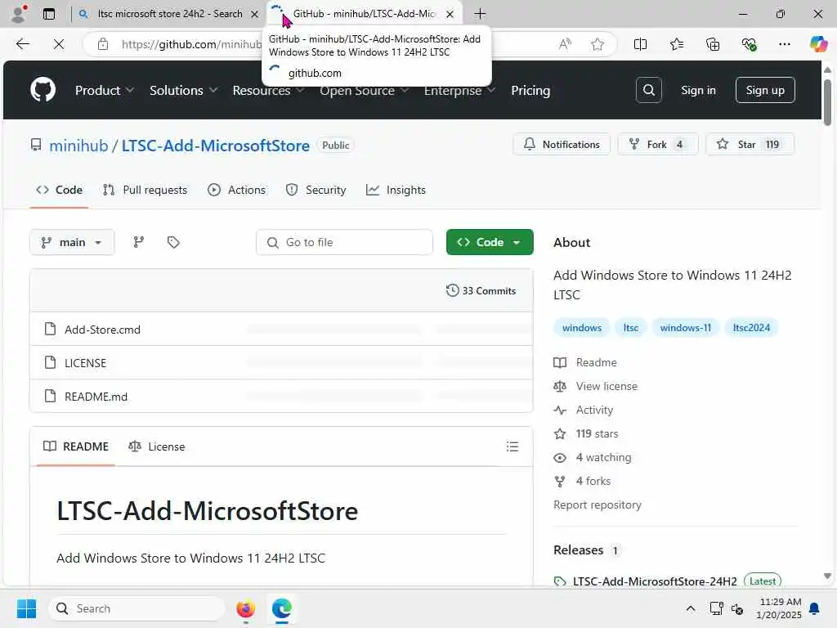Click the Read aloud icon in address bar
837x628 pixels.
pos(565,44)
